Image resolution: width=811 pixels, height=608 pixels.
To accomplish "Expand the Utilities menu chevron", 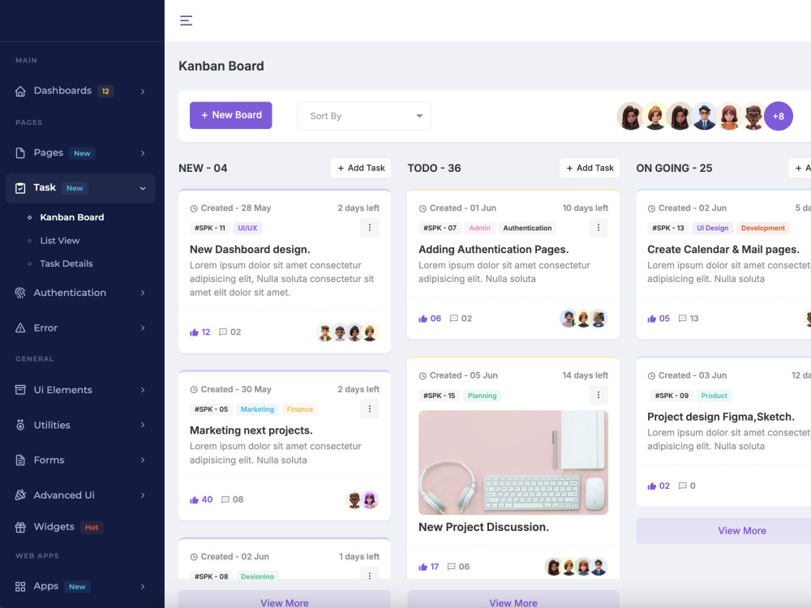I will (x=143, y=425).
